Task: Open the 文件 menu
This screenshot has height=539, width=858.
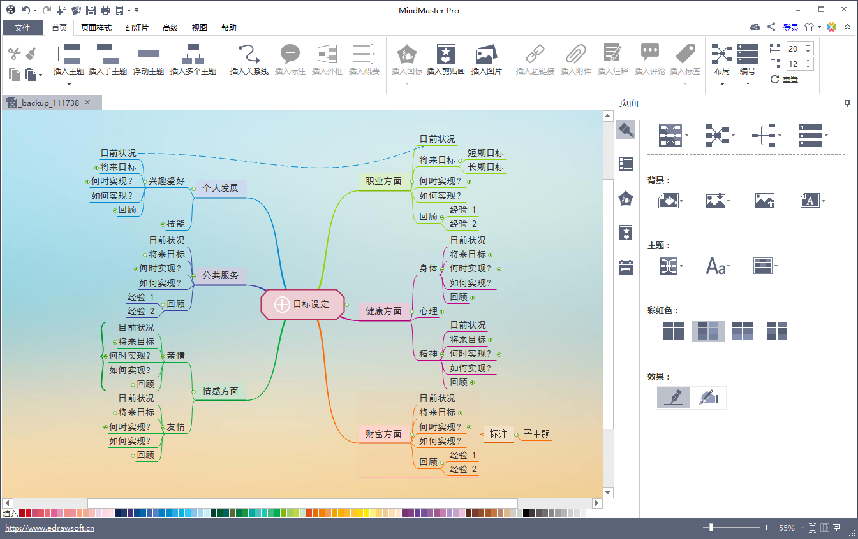Action: [22, 27]
